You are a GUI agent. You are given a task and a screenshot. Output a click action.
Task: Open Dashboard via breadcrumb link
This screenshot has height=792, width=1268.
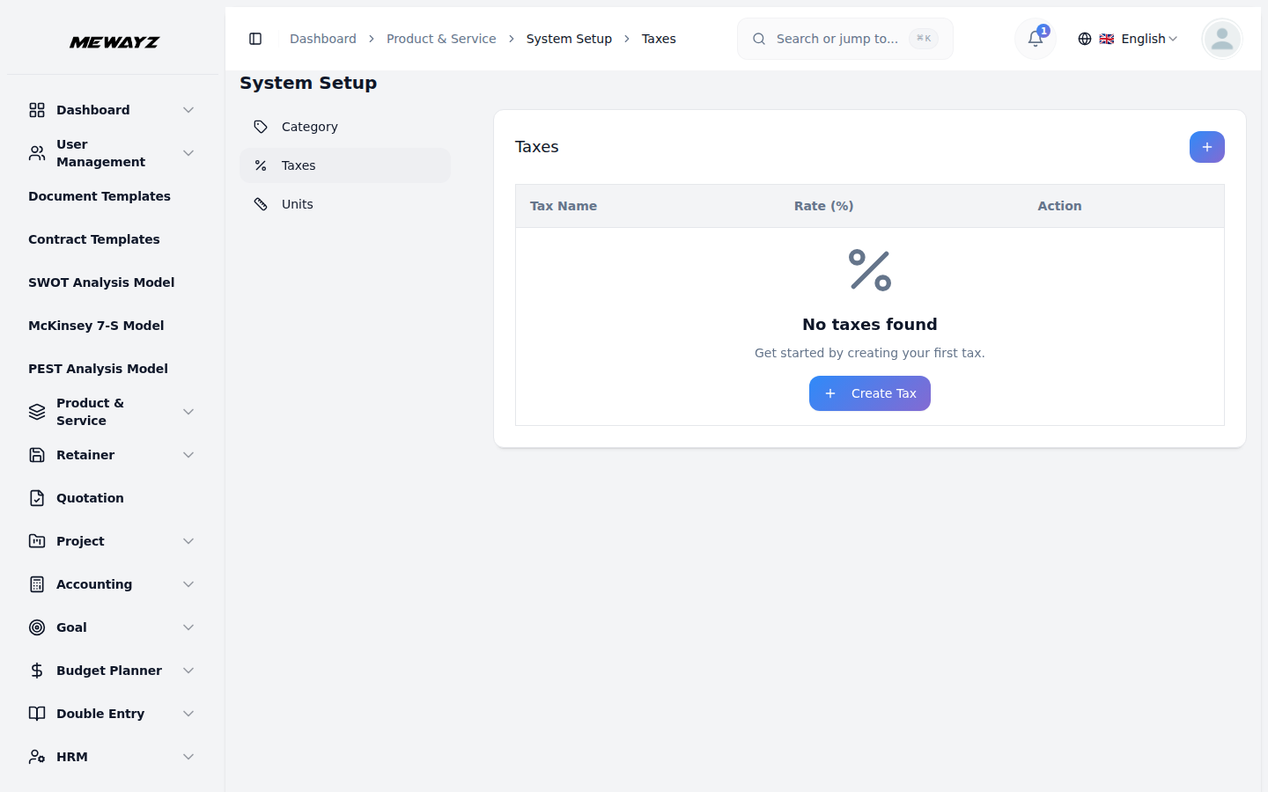point(322,39)
